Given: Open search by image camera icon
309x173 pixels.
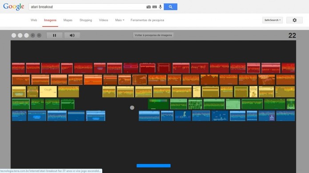Looking at the screenshot, I should 148,7.
